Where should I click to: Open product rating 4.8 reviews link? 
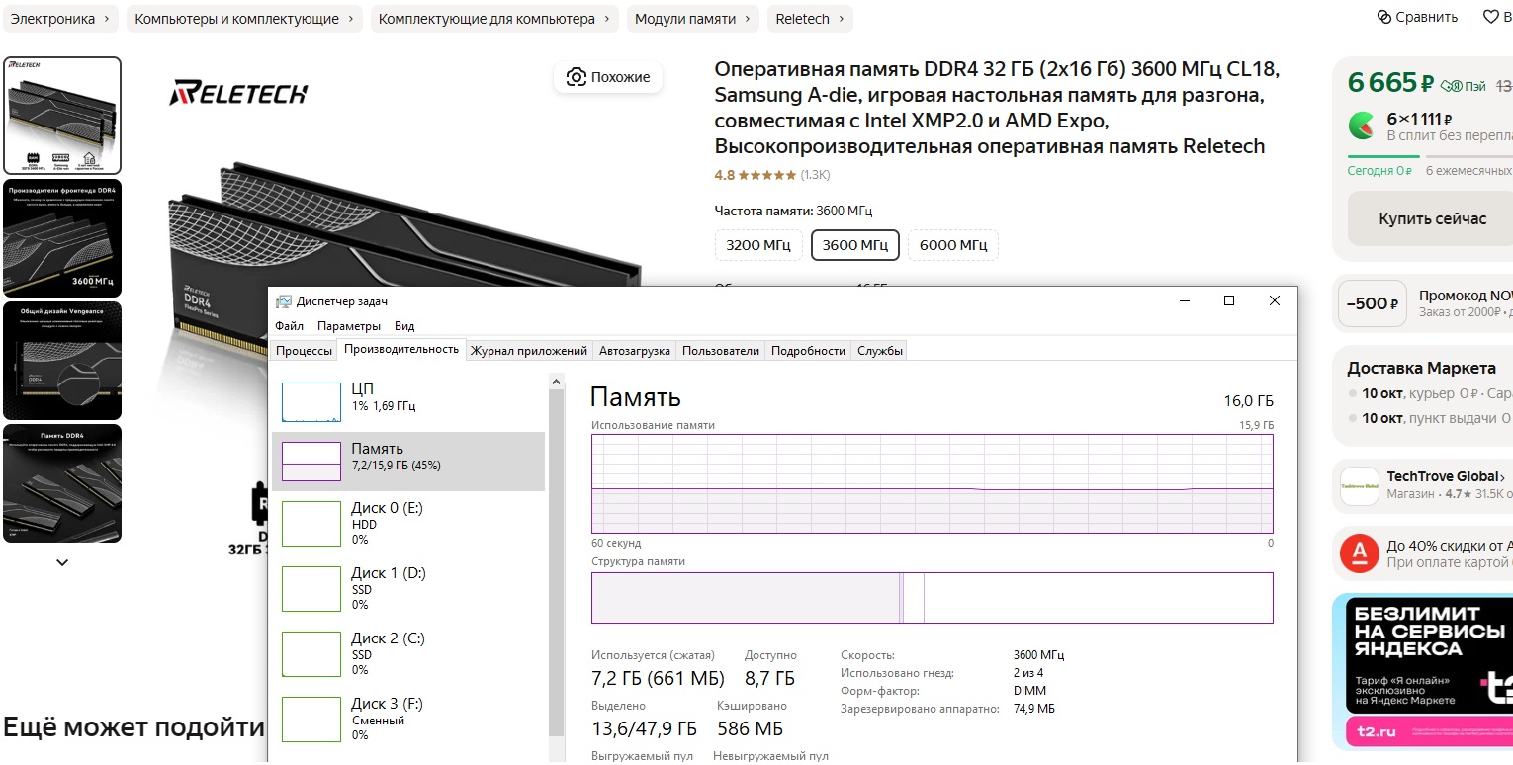tap(771, 175)
